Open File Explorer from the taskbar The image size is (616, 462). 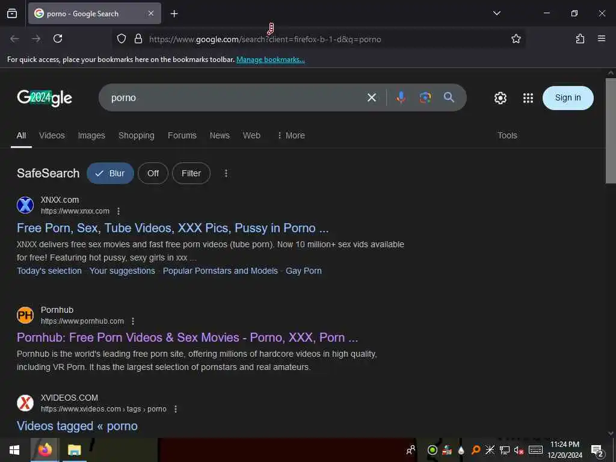tap(74, 450)
